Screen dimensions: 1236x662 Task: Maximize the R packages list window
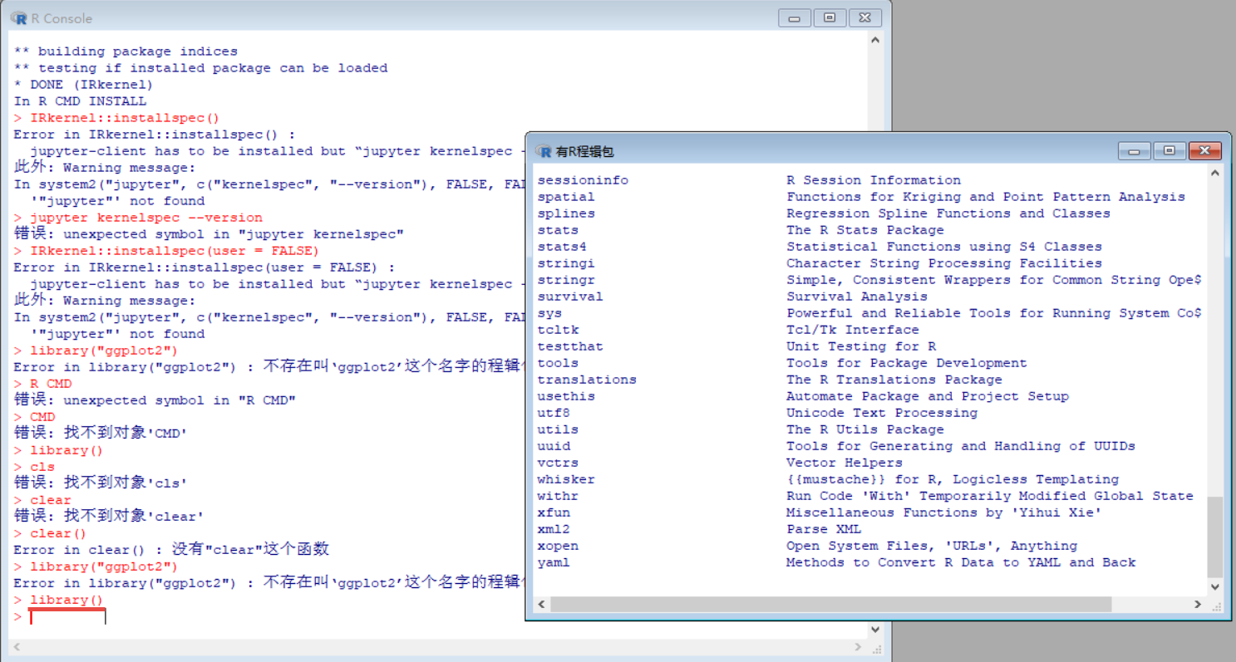(x=1169, y=151)
